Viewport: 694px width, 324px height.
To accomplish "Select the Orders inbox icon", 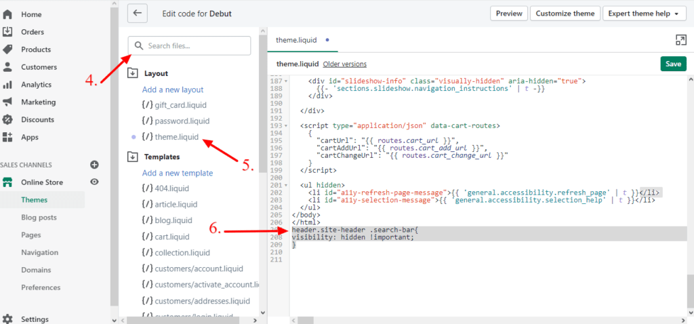I will [7, 32].
